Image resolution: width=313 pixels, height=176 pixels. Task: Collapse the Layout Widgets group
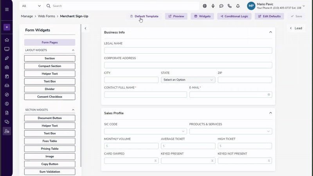tap(73, 50)
